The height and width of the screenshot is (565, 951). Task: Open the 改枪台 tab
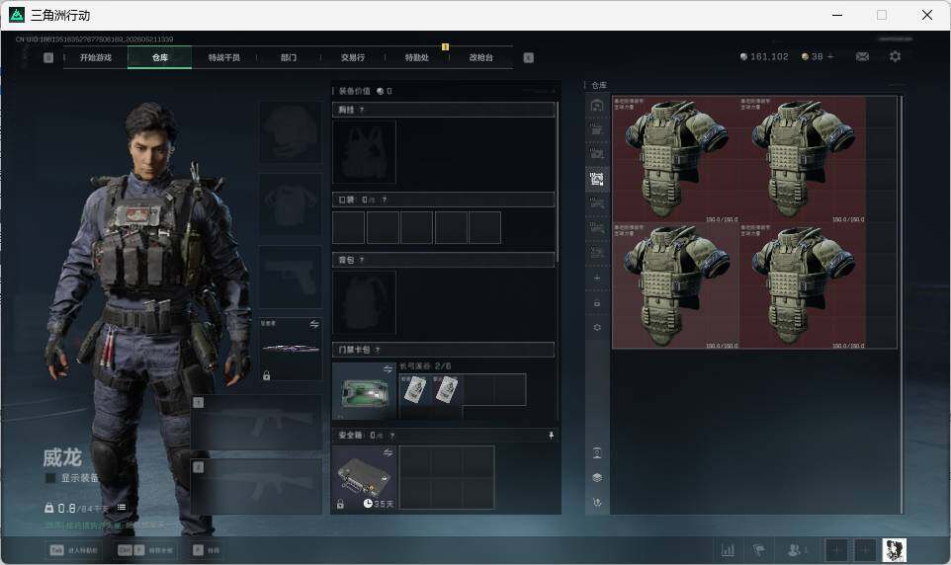coord(481,57)
